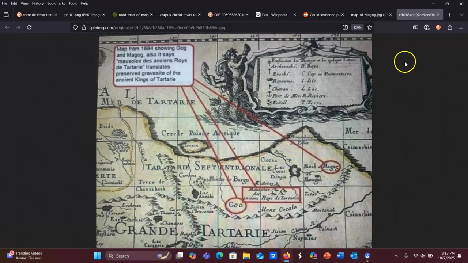Open Microsoft Edge from taskbar
The image size is (468, 263).
coord(219,256)
